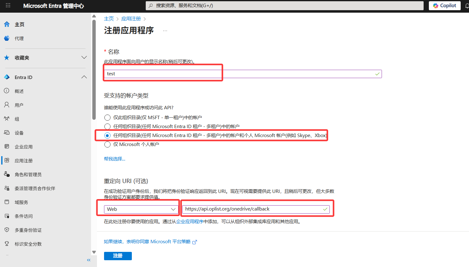The height and width of the screenshot is (267, 469).
Task: Click the blue 注册 register button
Action: pos(118,256)
